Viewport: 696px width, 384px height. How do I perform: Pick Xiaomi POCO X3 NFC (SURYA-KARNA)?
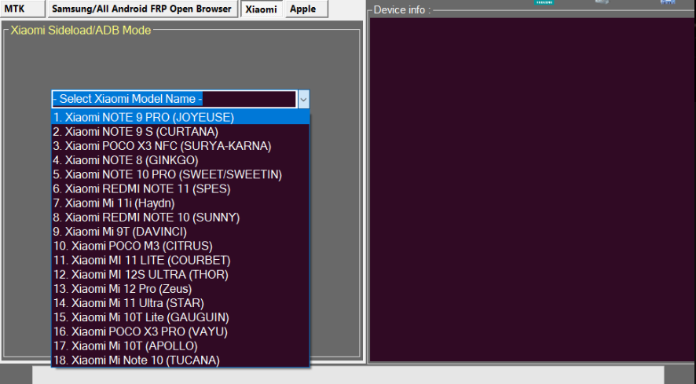coord(181,146)
